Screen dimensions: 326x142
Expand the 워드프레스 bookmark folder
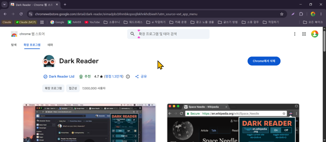133,22
